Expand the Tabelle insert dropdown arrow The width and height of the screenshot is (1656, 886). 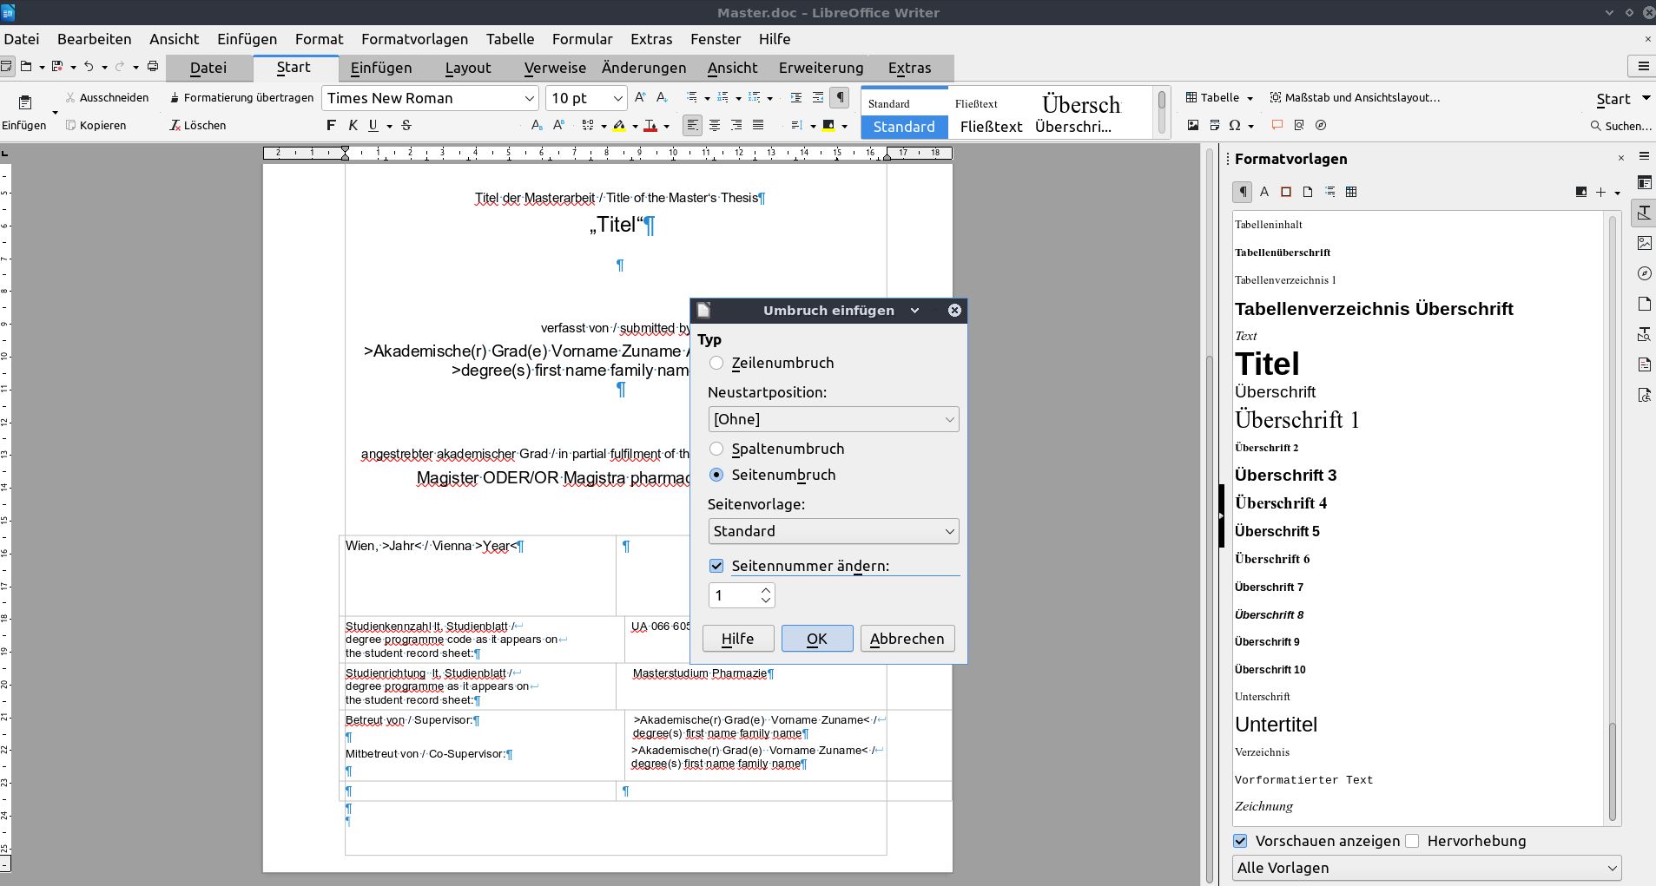[1250, 98]
